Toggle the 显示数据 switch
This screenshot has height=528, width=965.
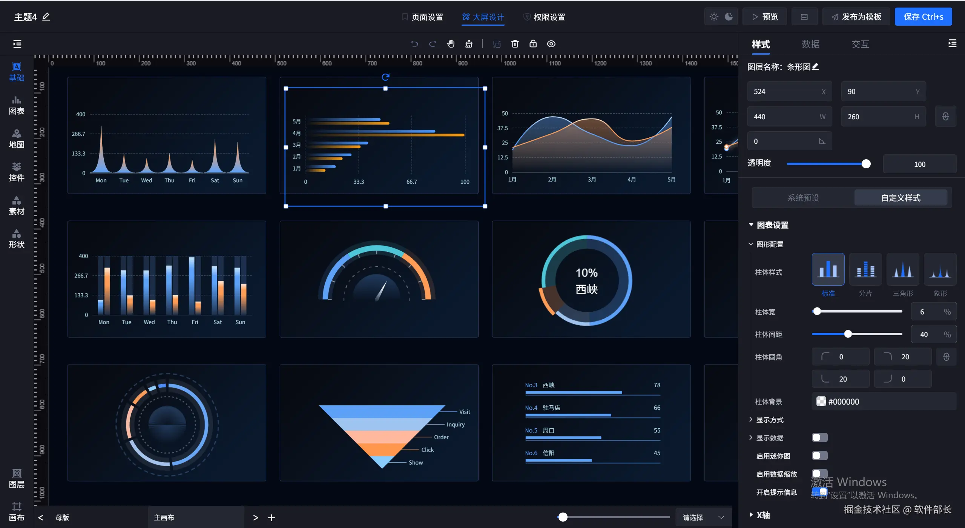point(819,437)
